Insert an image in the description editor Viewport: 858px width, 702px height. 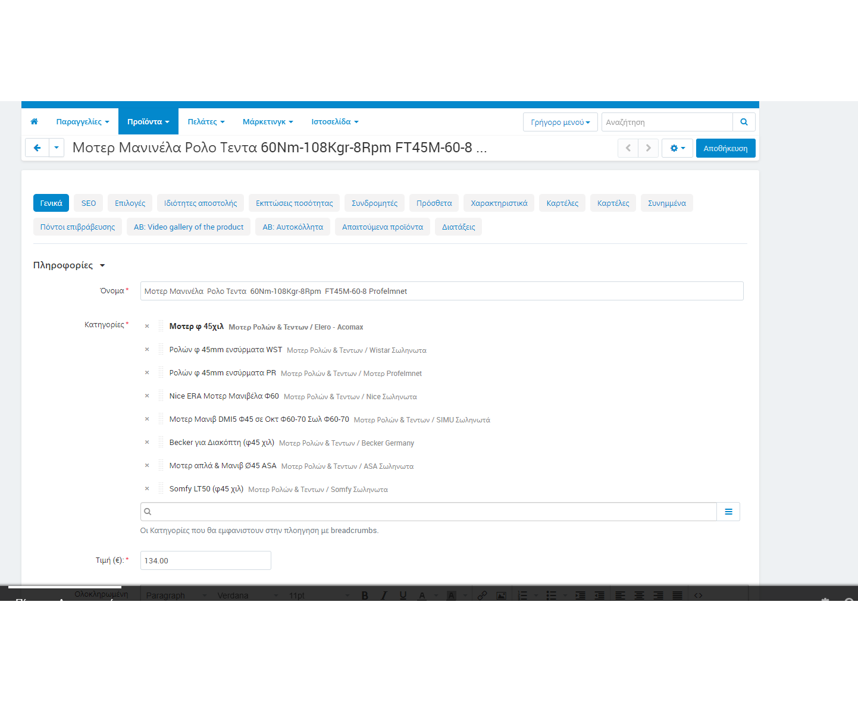[x=501, y=596]
